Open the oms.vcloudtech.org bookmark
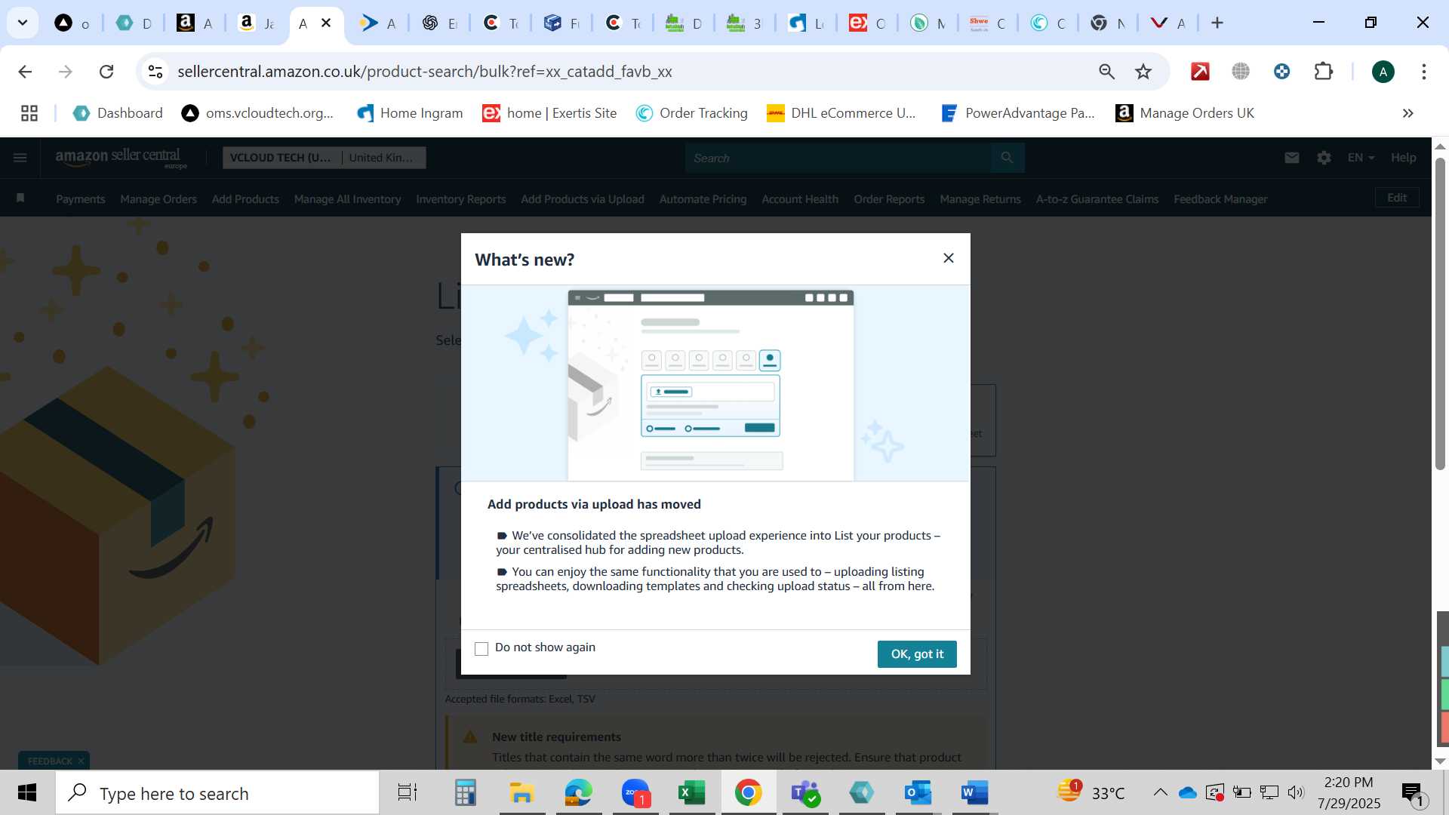1449x815 pixels. (x=257, y=113)
